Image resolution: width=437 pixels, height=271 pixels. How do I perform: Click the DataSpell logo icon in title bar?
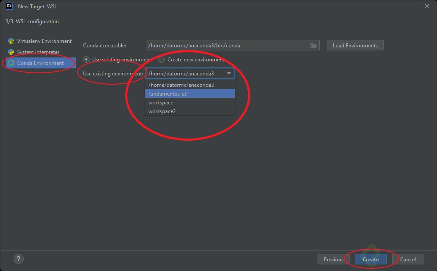(9, 6)
